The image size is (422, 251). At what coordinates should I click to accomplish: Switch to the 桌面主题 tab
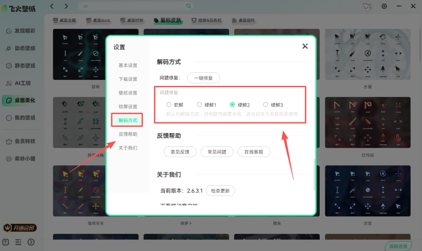[64, 20]
